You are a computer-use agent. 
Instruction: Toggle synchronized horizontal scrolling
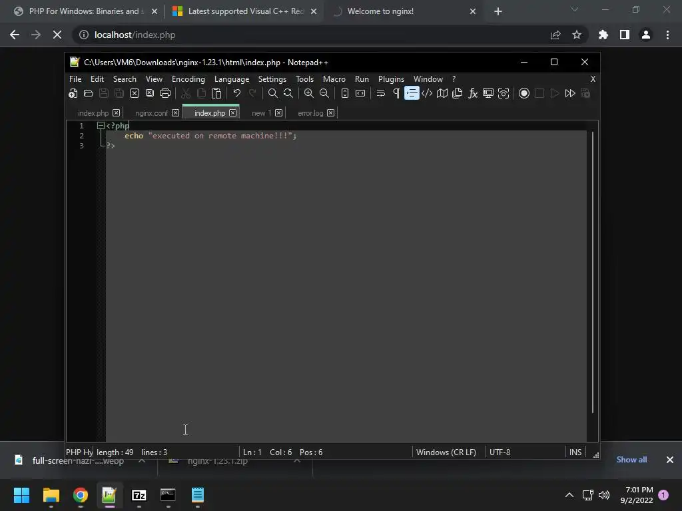point(360,93)
